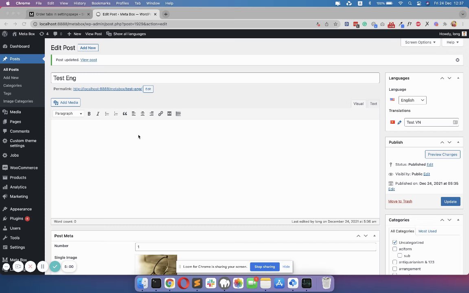Click the Add Media button
Viewport: 469px width, 293px height.
pos(66,103)
